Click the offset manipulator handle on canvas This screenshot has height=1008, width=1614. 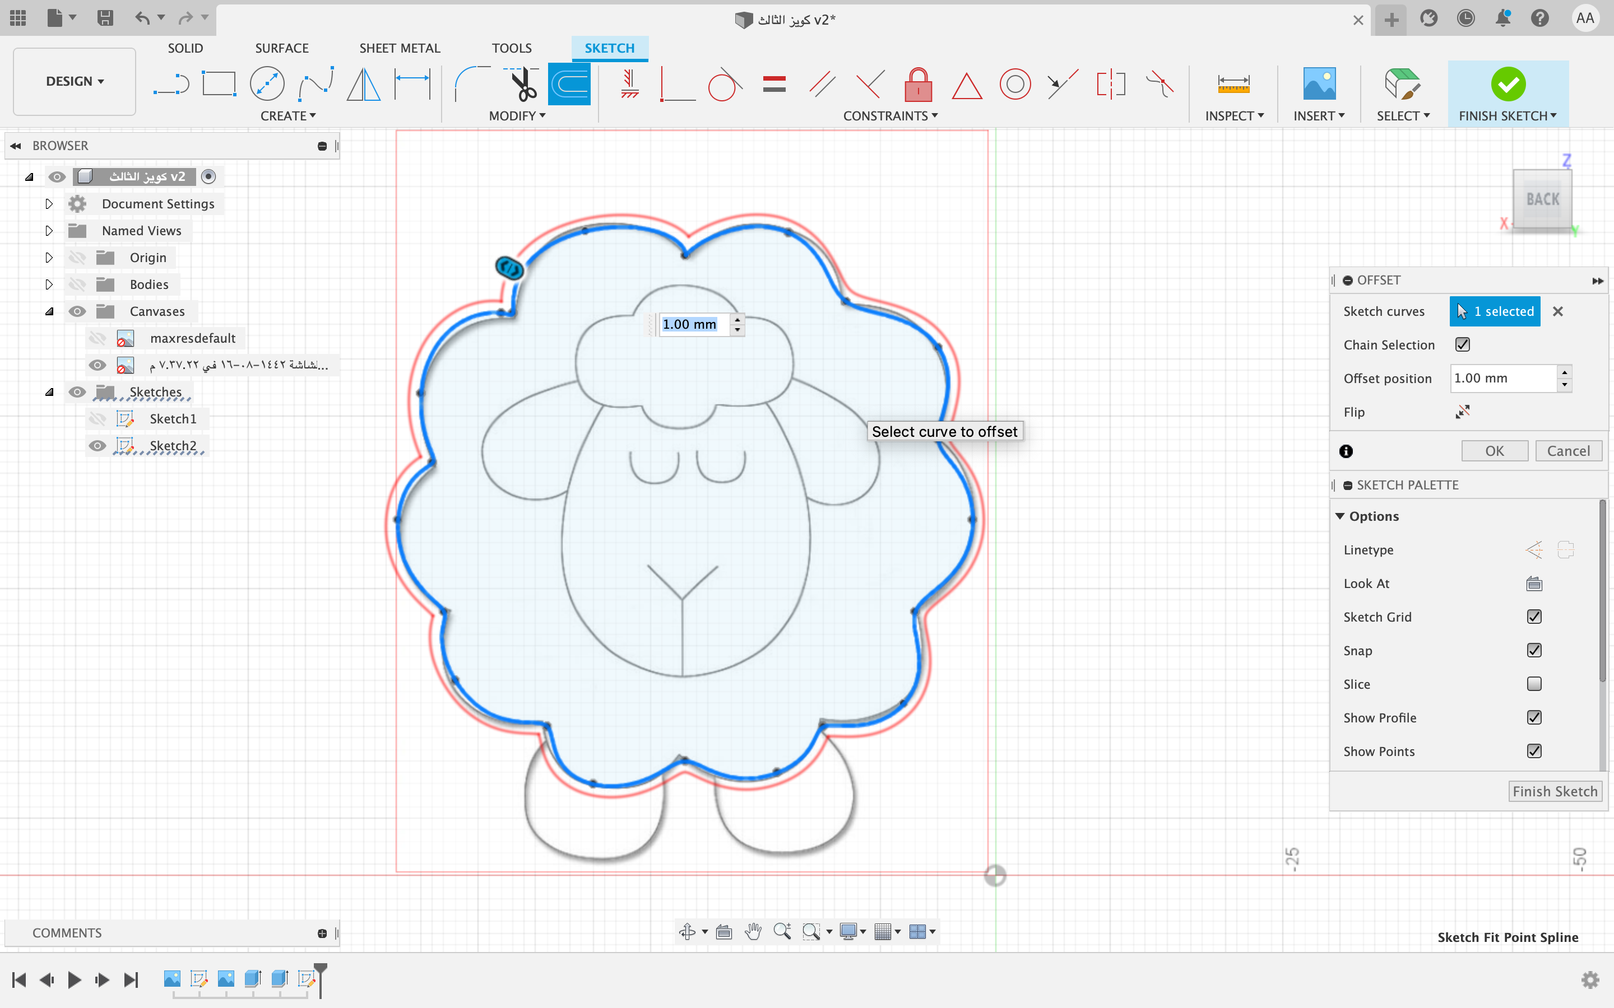click(509, 268)
